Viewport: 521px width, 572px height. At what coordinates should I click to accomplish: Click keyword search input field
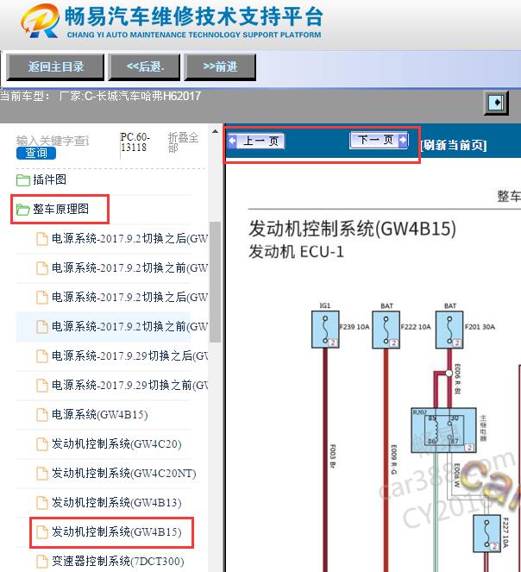coord(52,141)
